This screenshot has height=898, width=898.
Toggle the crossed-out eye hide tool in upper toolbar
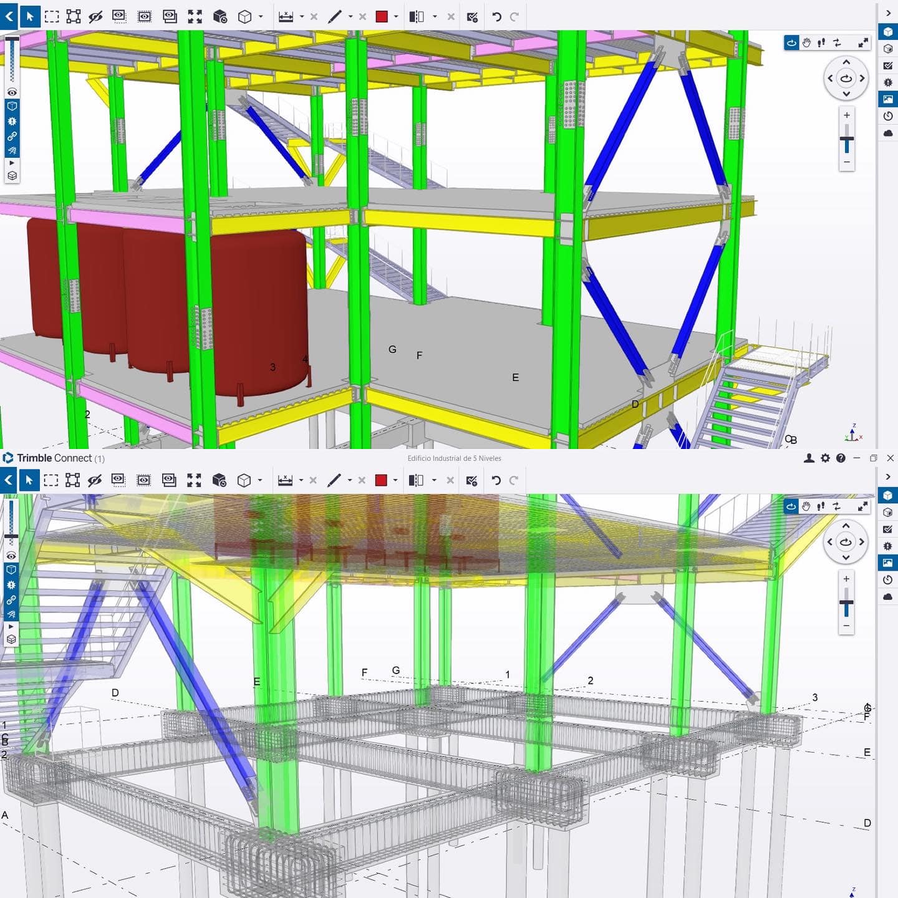click(95, 17)
